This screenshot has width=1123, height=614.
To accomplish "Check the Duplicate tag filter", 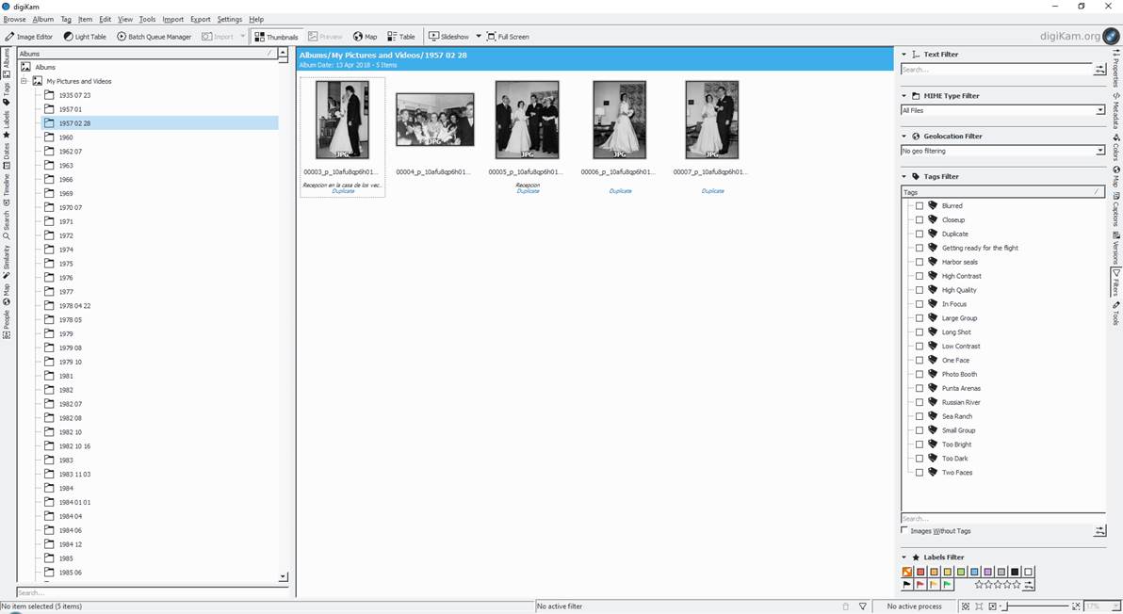I will tap(920, 234).
